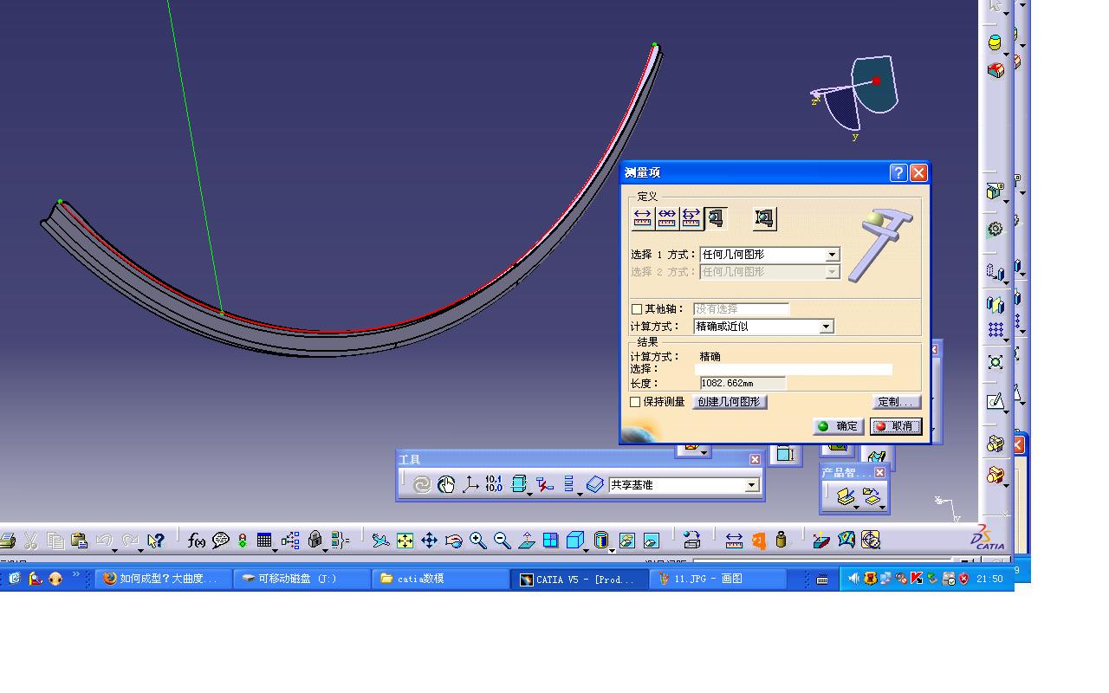The image size is (1109, 693).
Task: Expand the Undo history arrow
Action: click(114, 549)
